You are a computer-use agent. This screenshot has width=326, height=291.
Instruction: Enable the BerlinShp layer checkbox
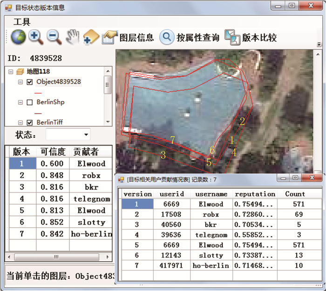click(x=30, y=102)
